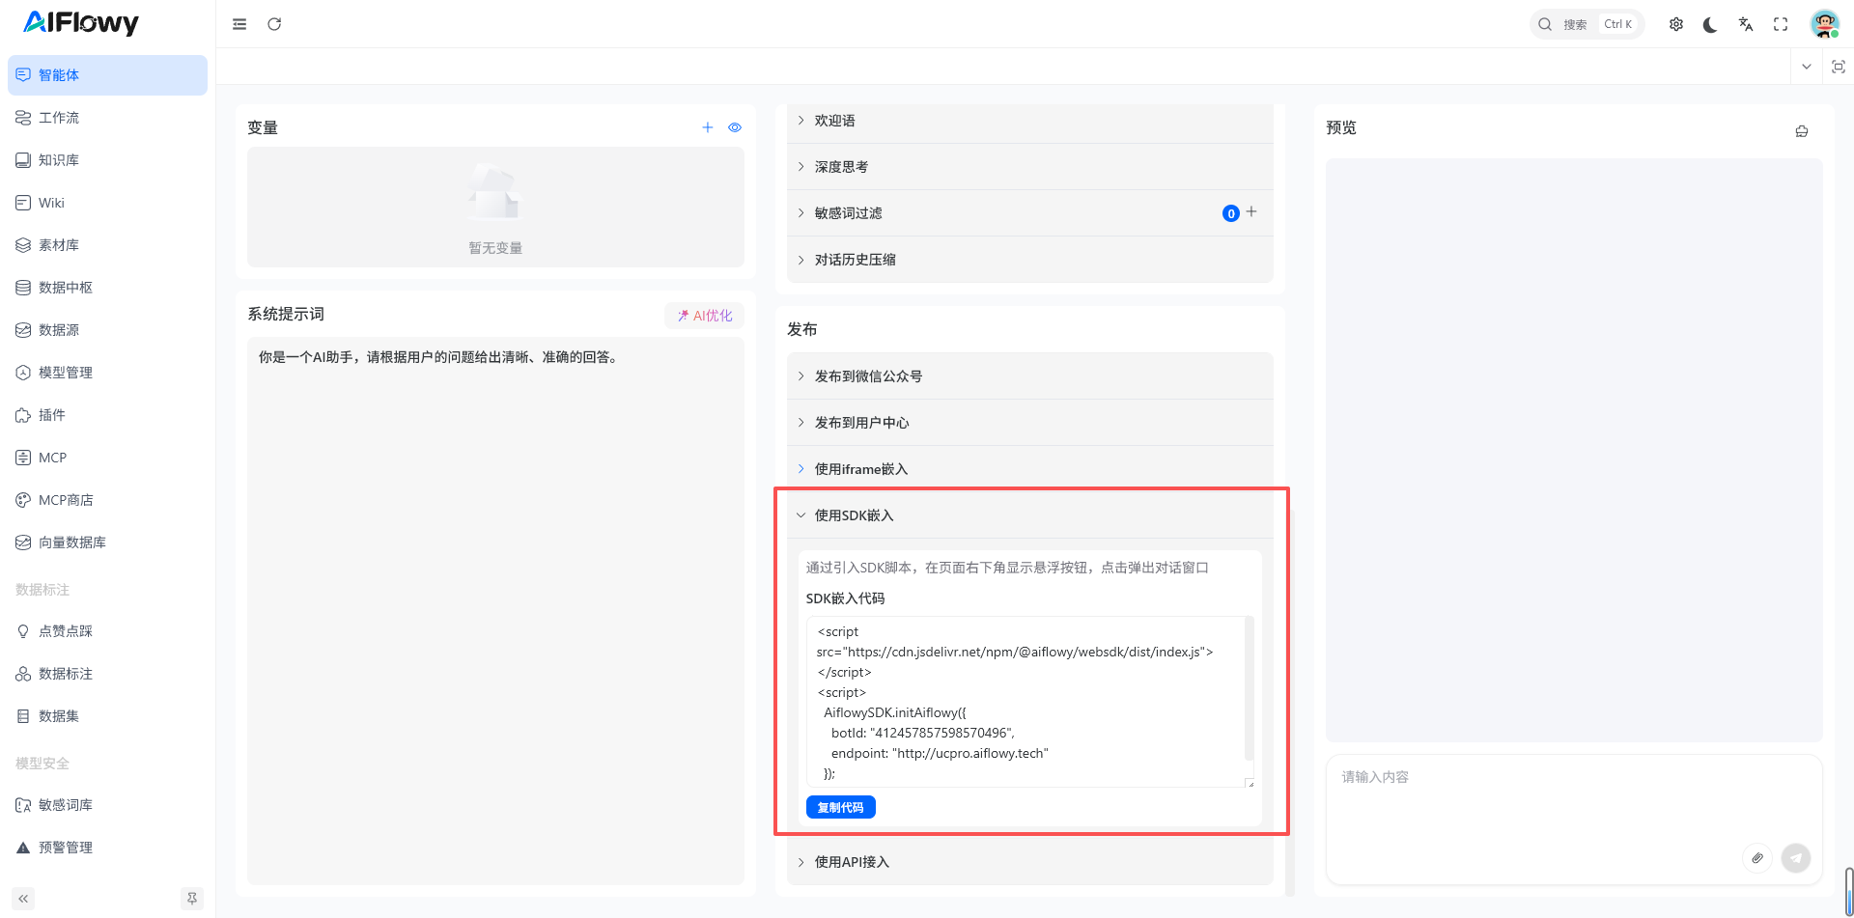Click the 点赞点踩 lightbulb icon
Viewport: 1854px width, 918px height.
pyautogui.click(x=23, y=631)
